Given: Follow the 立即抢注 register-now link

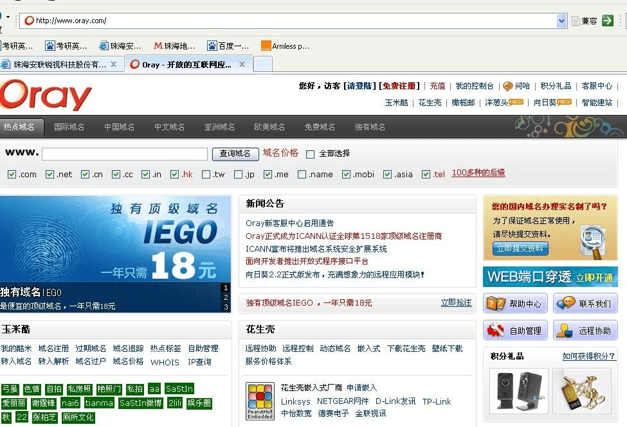Looking at the screenshot, I should [456, 302].
